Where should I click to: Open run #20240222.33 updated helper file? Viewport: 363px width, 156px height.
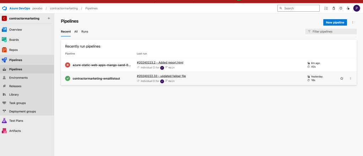161,76
